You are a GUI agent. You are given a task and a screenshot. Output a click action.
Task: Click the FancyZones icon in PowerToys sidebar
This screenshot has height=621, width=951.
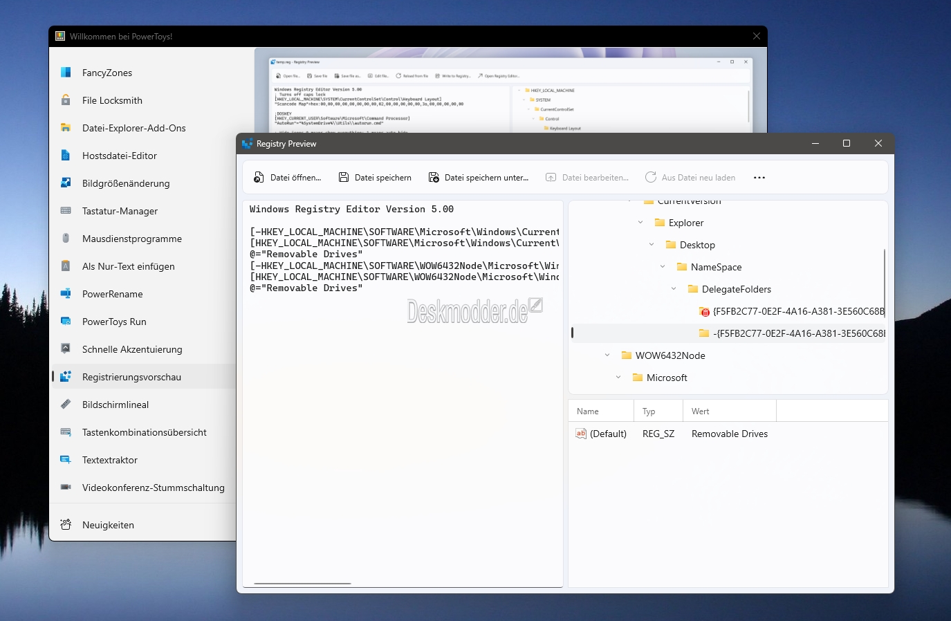click(66, 72)
